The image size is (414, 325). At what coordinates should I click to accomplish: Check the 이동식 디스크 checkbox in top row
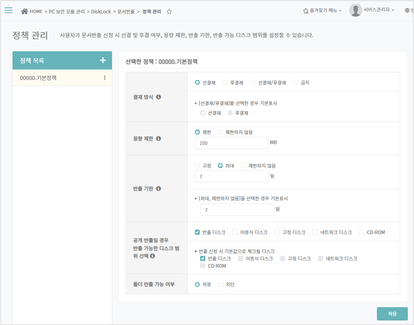point(235,232)
